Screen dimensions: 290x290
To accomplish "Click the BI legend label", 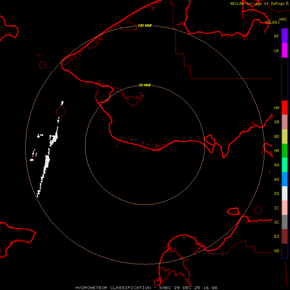I will pos(276,237).
